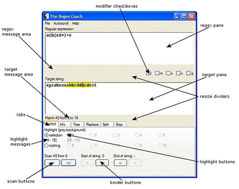Open the File menu
This screenshot has width=239, height=189.
tap(47, 23)
